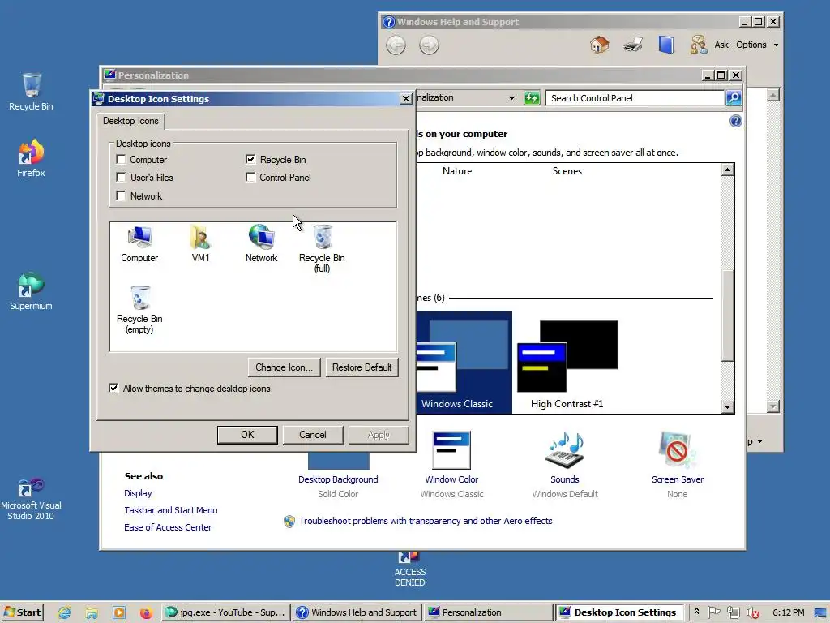Click the Restore Default button
The width and height of the screenshot is (830, 623).
click(362, 367)
